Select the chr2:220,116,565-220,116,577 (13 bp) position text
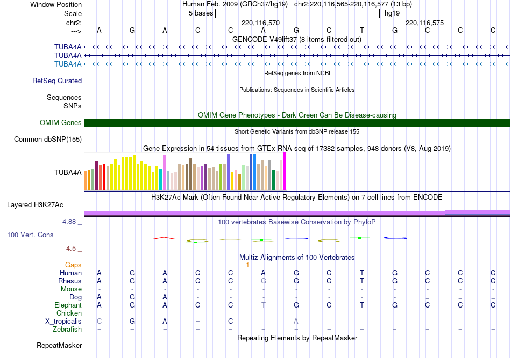Image resolution: width=511 pixels, height=358 pixels. coord(353,4)
